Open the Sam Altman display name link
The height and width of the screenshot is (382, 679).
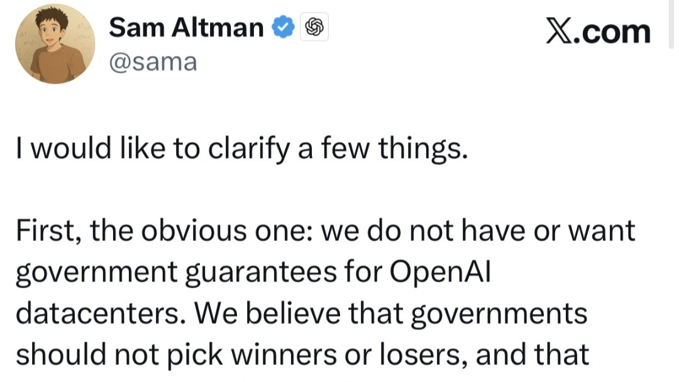click(x=187, y=27)
